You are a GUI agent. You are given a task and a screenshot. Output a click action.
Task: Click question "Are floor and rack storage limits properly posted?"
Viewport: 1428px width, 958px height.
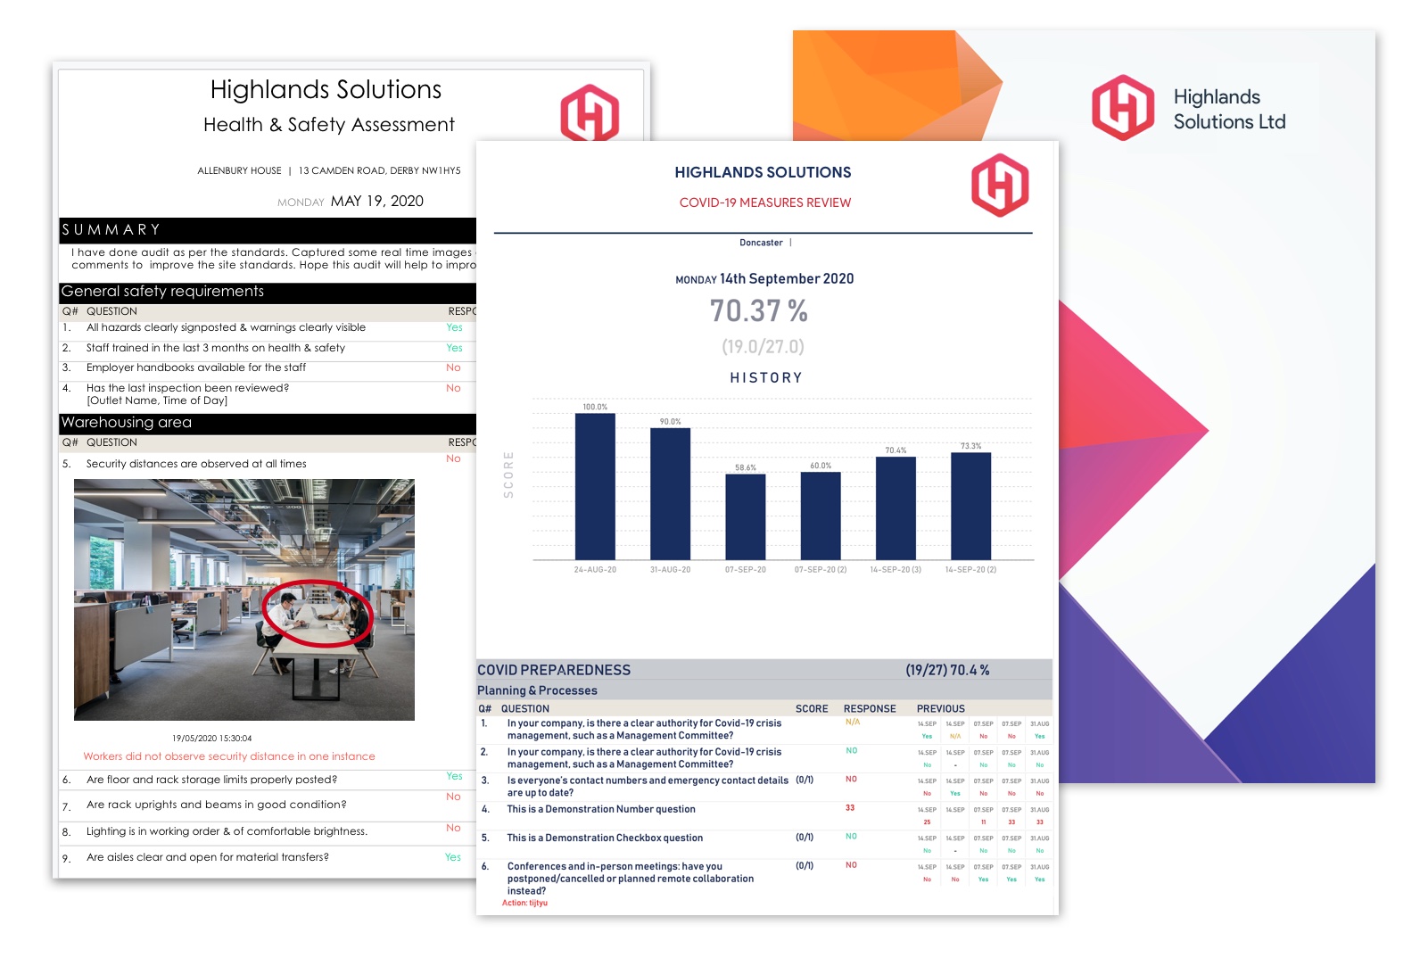tap(211, 780)
